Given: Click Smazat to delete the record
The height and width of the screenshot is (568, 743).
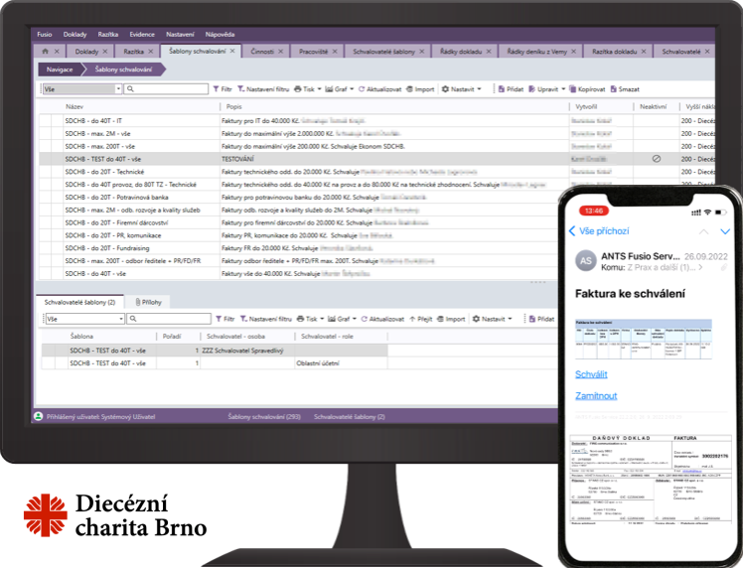Looking at the screenshot, I should coord(625,88).
